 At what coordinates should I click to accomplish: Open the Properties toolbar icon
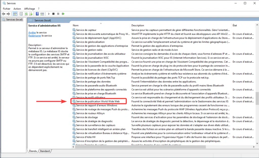(21, 14)
